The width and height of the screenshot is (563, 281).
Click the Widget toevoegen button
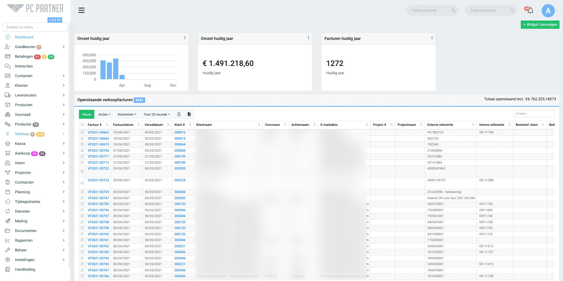click(x=540, y=25)
